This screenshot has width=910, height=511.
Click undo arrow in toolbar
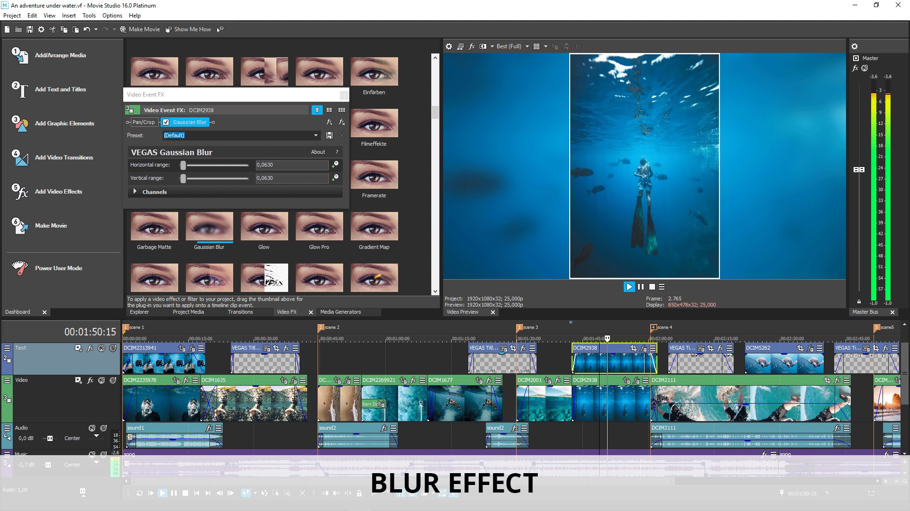coord(86,29)
